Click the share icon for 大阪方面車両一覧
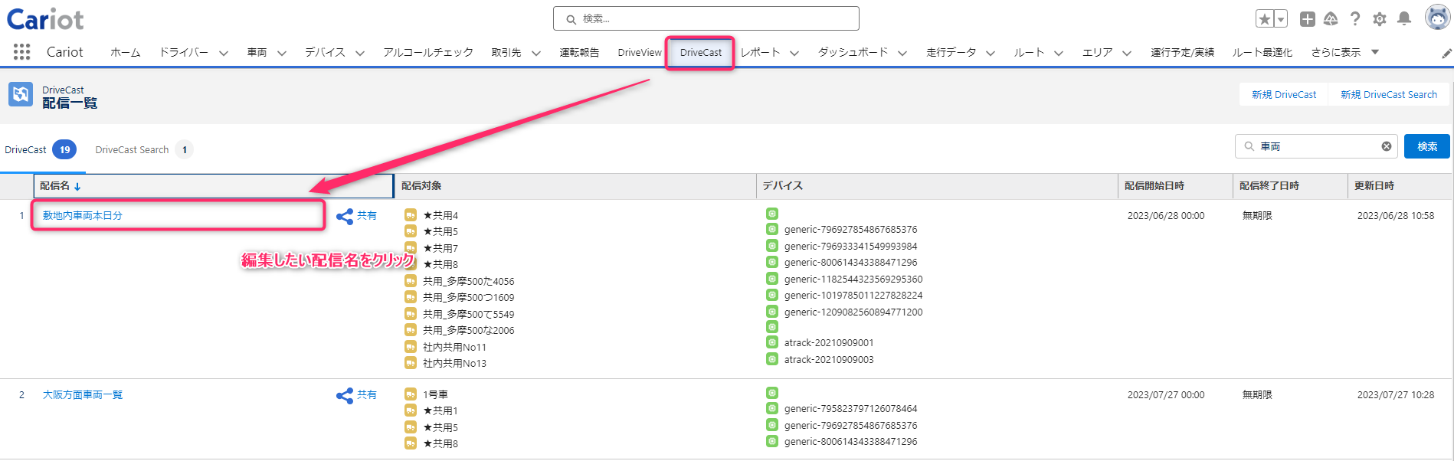Screen dimensions: 1454x461 pyautogui.click(x=345, y=395)
